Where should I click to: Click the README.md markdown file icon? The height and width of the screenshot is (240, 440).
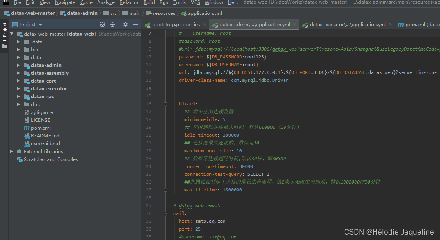pyautogui.click(x=27, y=136)
